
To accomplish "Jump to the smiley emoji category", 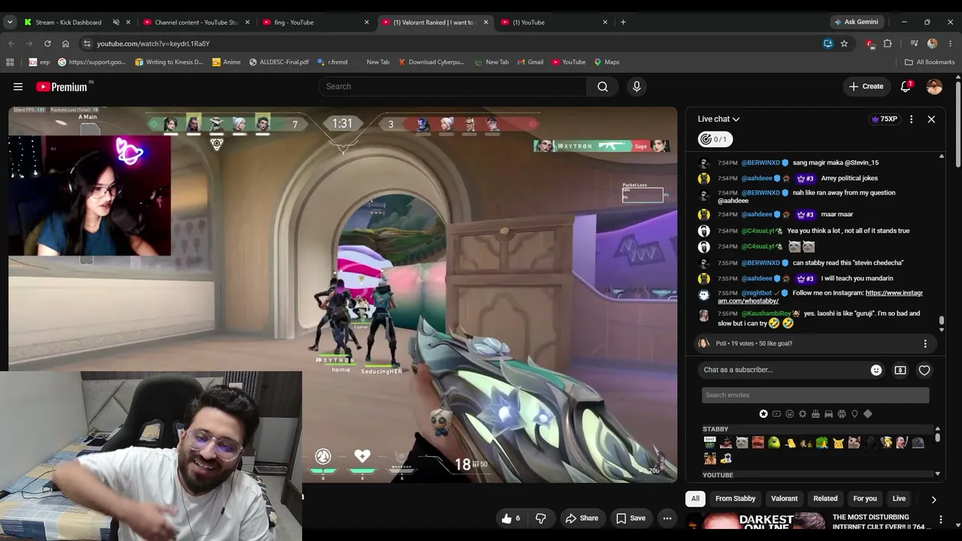I will click(x=789, y=414).
